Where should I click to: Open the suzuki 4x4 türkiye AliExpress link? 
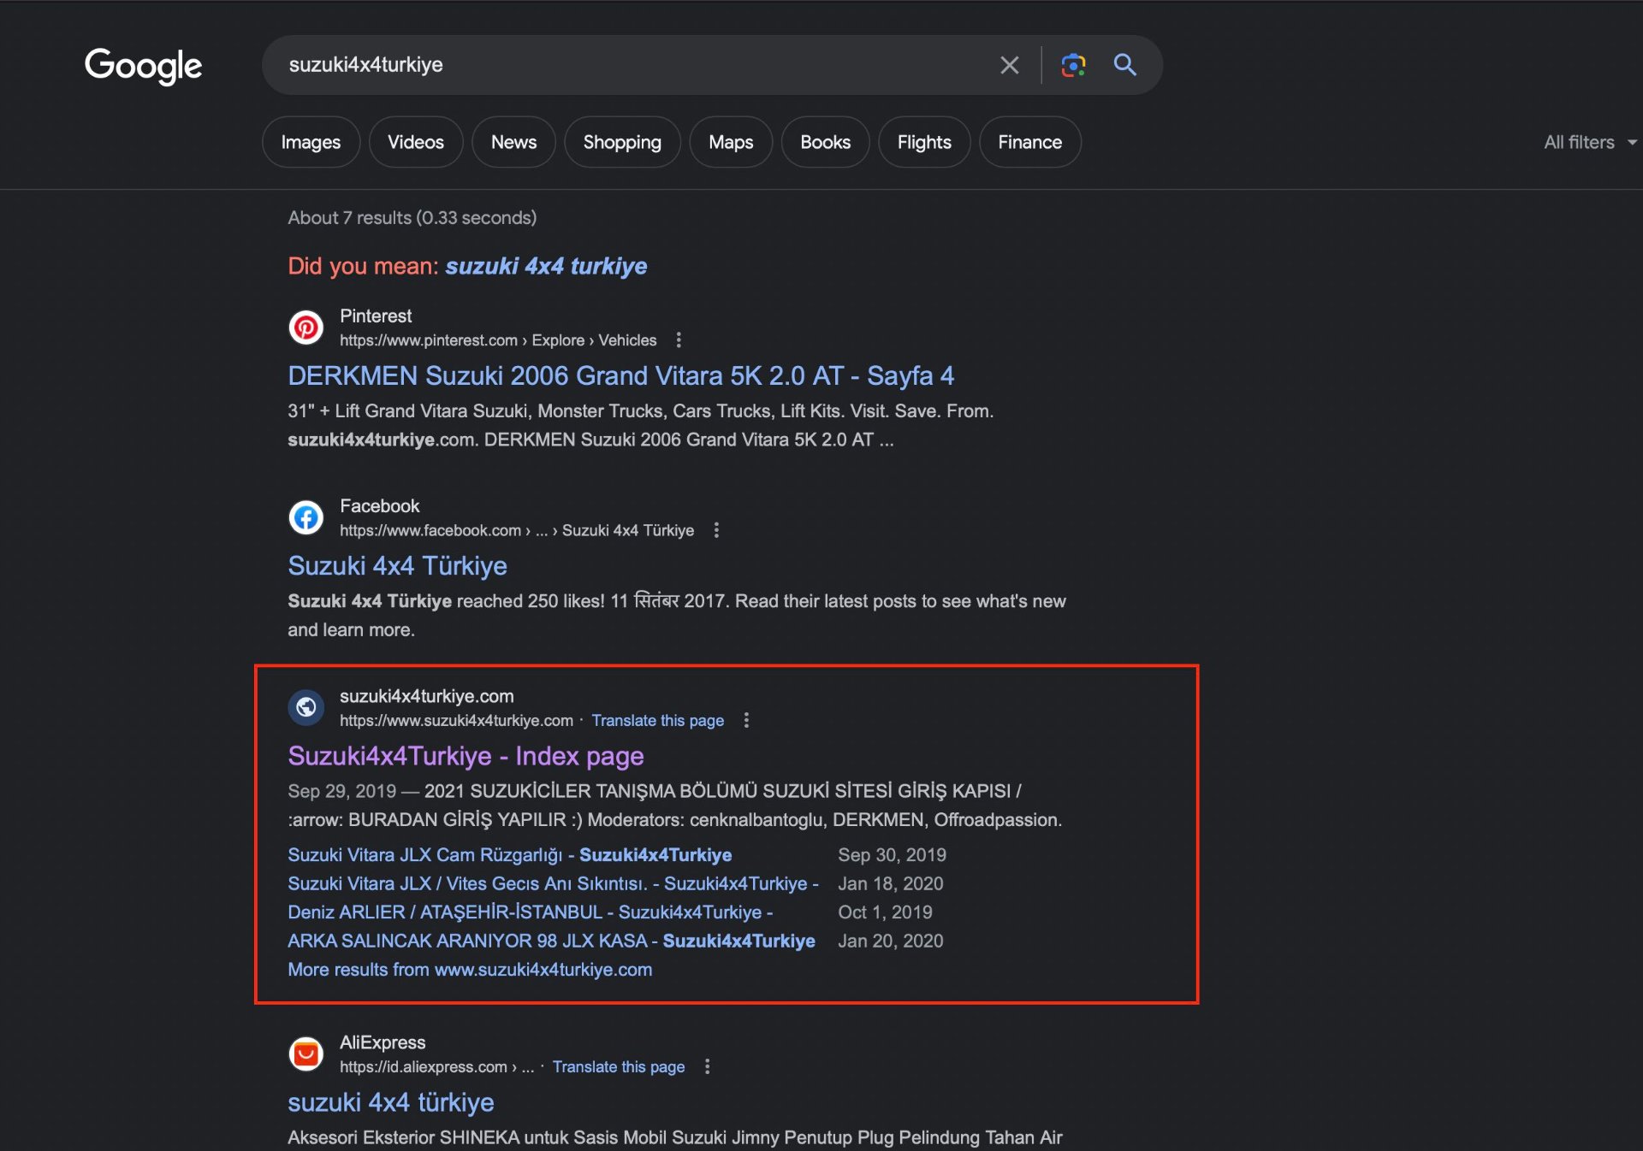[390, 1102]
